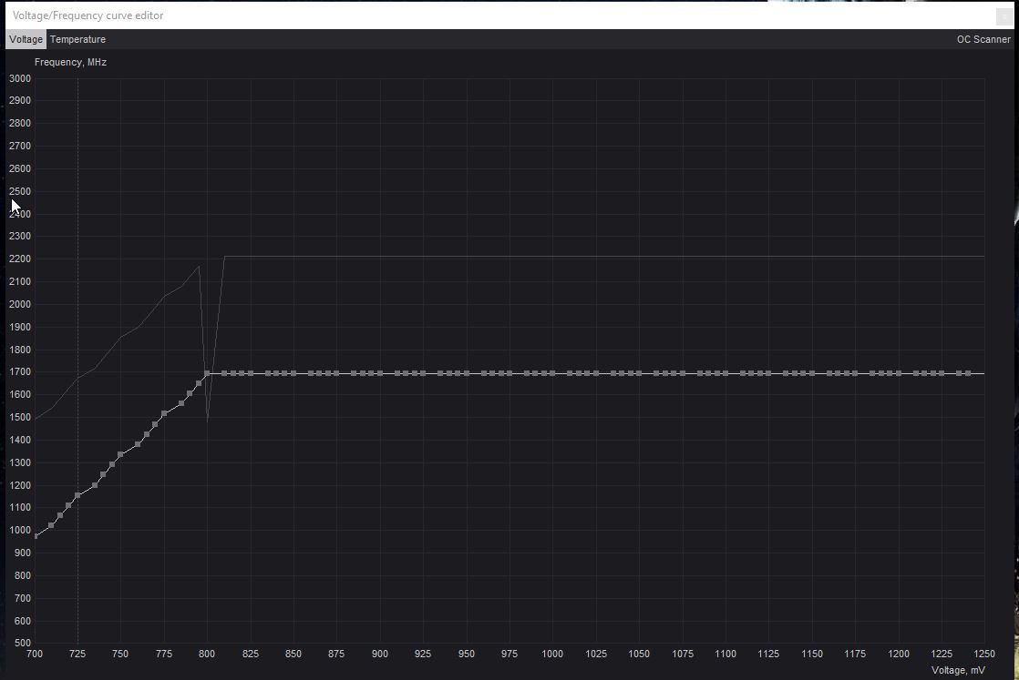Click the 500 frequency axis value
Screen dimensions: 1019x680
click(x=22, y=643)
